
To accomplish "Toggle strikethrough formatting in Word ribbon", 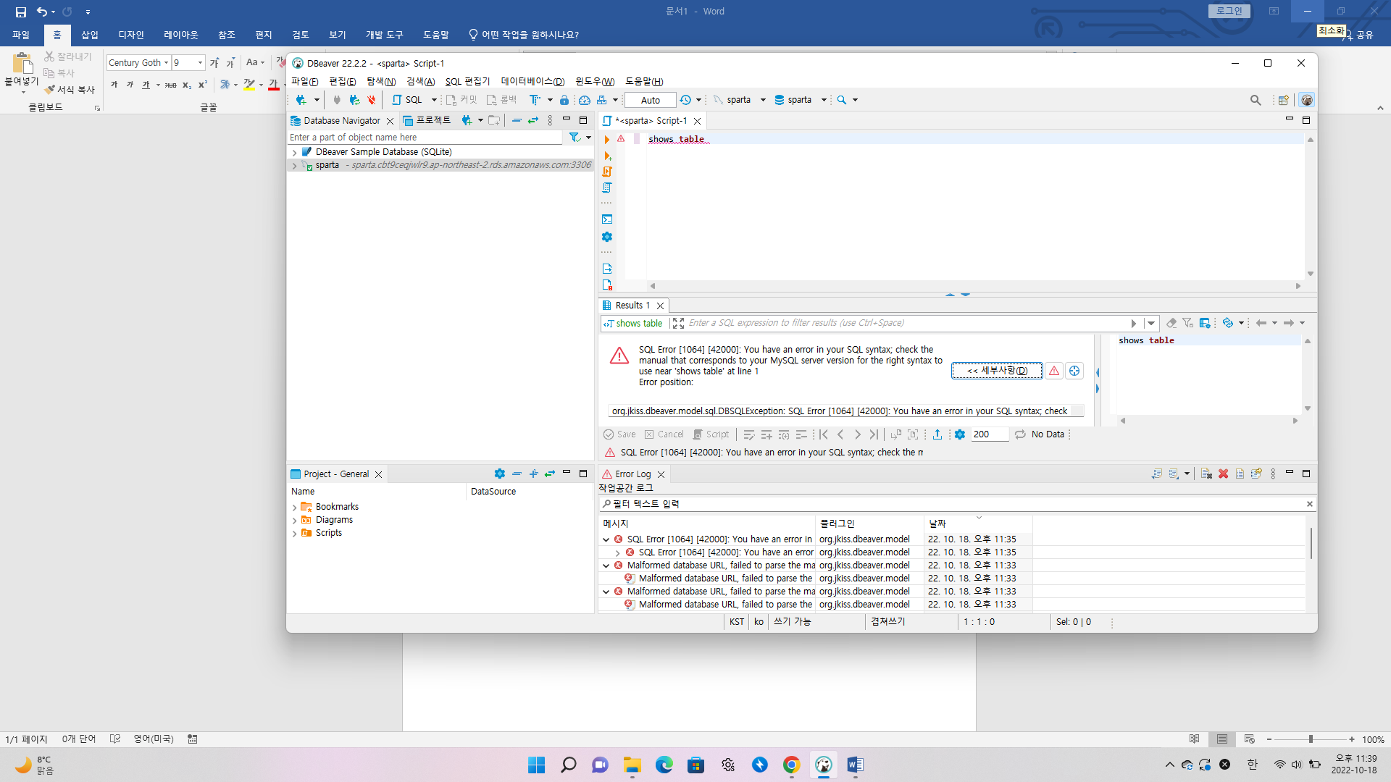I will coord(170,85).
